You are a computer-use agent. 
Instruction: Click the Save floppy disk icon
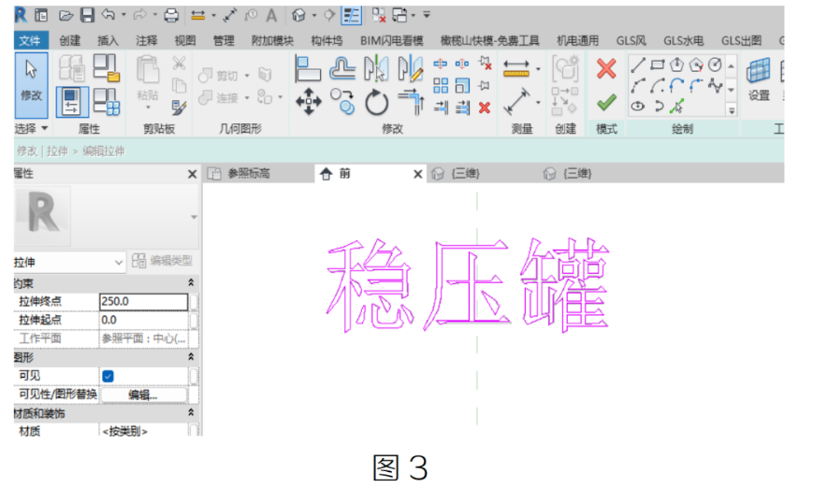click(x=87, y=15)
